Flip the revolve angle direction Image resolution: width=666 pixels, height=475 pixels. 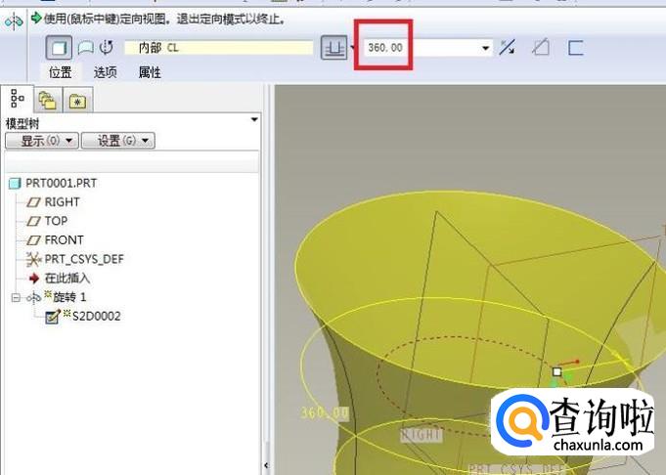[507, 48]
